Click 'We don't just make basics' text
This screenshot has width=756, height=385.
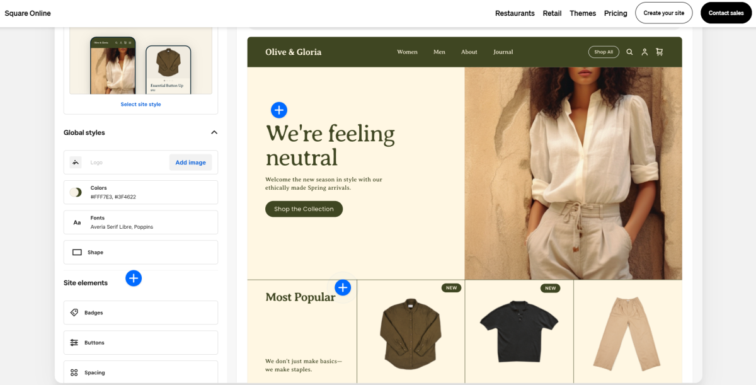tap(304, 365)
